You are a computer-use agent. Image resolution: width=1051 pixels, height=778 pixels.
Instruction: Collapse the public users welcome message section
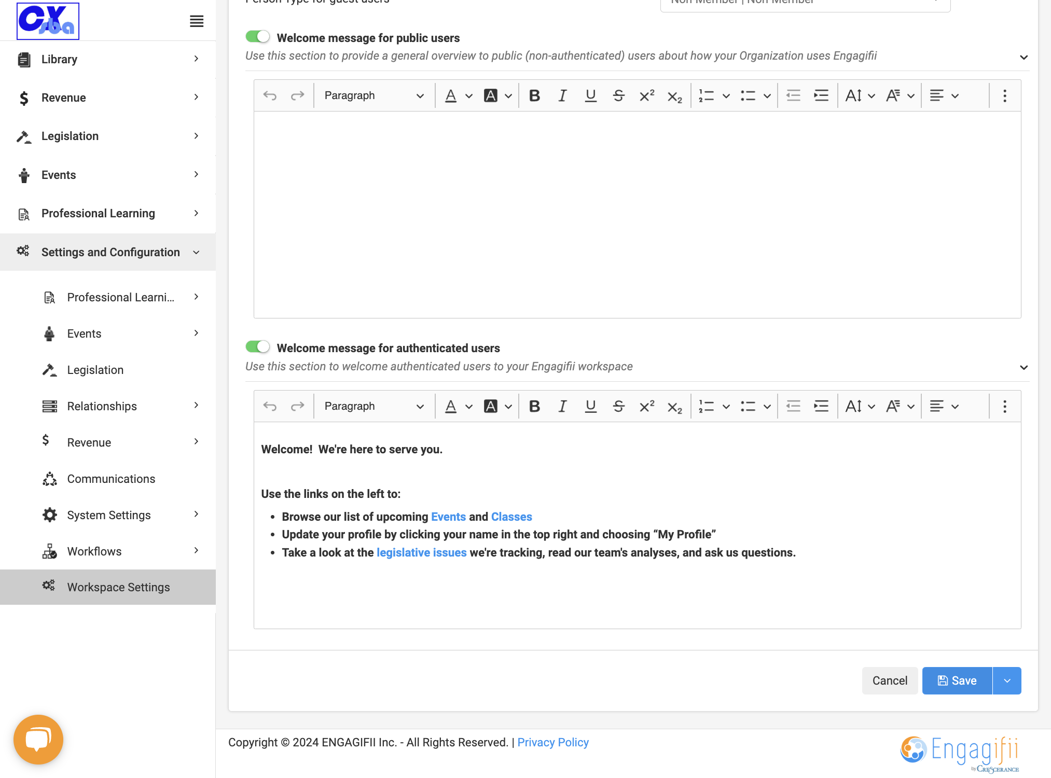click(1024, 57)
